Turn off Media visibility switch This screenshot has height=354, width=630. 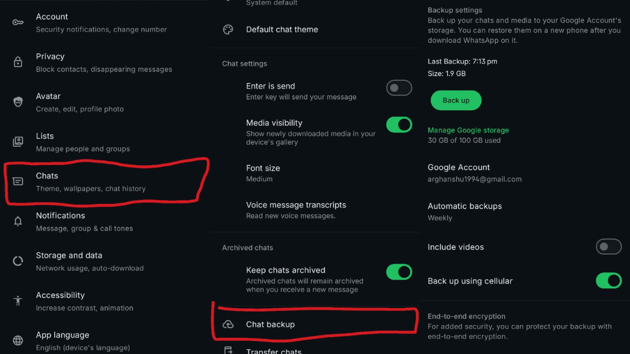coord(399,125)
